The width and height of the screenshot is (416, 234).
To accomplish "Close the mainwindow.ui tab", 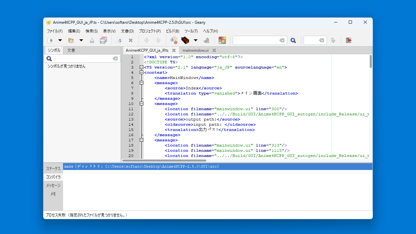I will pyautogui.click(x=214, y=50).
